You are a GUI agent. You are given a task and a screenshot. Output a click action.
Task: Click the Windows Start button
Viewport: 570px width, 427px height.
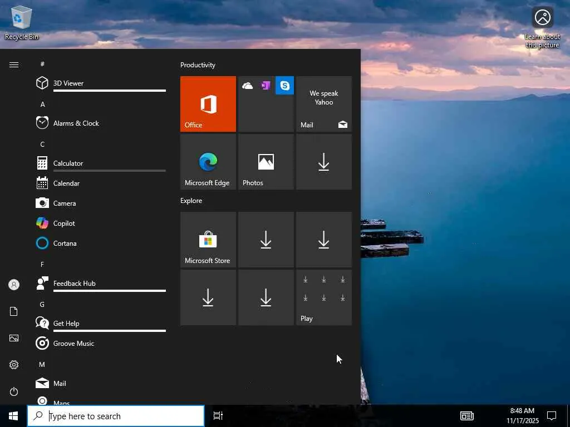(x=13, y=416)
